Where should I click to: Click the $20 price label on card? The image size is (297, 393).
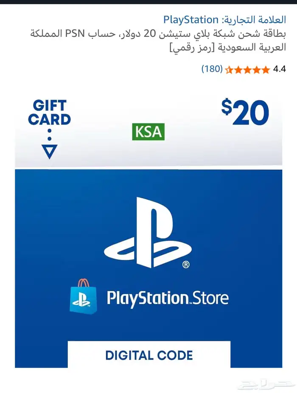click(x=245, y=112)
